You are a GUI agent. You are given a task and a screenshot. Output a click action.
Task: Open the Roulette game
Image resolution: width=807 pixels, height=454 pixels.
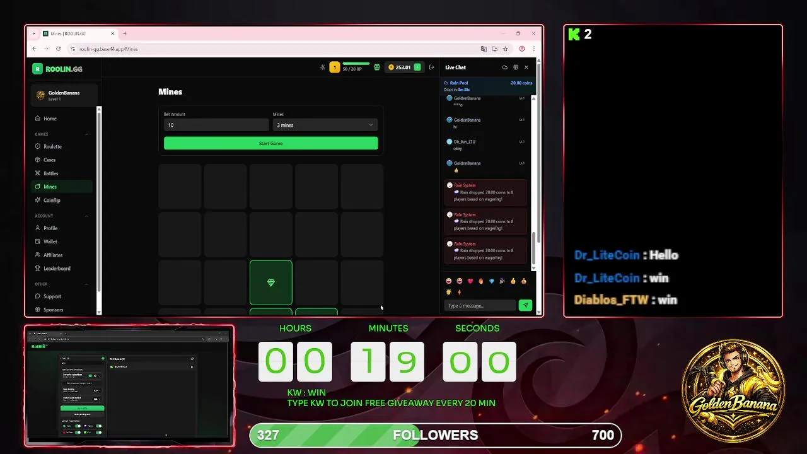(62, 146)
